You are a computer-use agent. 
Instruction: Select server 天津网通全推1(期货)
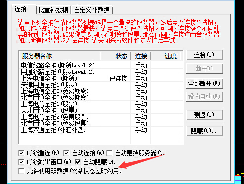coord(49,85)
